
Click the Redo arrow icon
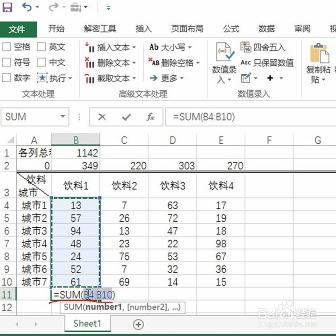click(54, 7)
